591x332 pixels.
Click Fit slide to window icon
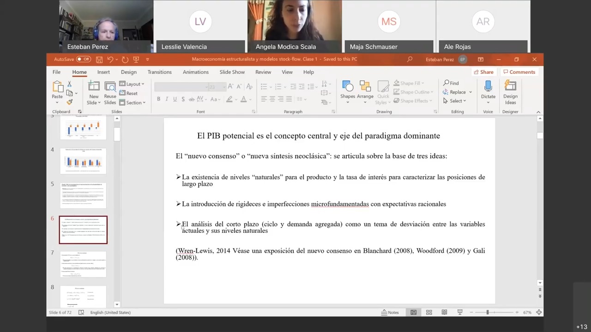pos(538,313)
